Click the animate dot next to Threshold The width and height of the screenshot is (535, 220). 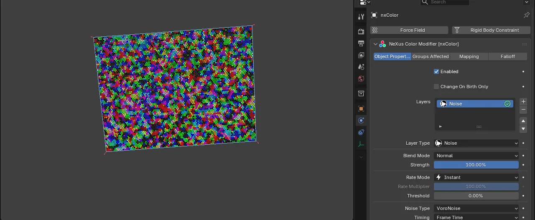pos(523,196)
